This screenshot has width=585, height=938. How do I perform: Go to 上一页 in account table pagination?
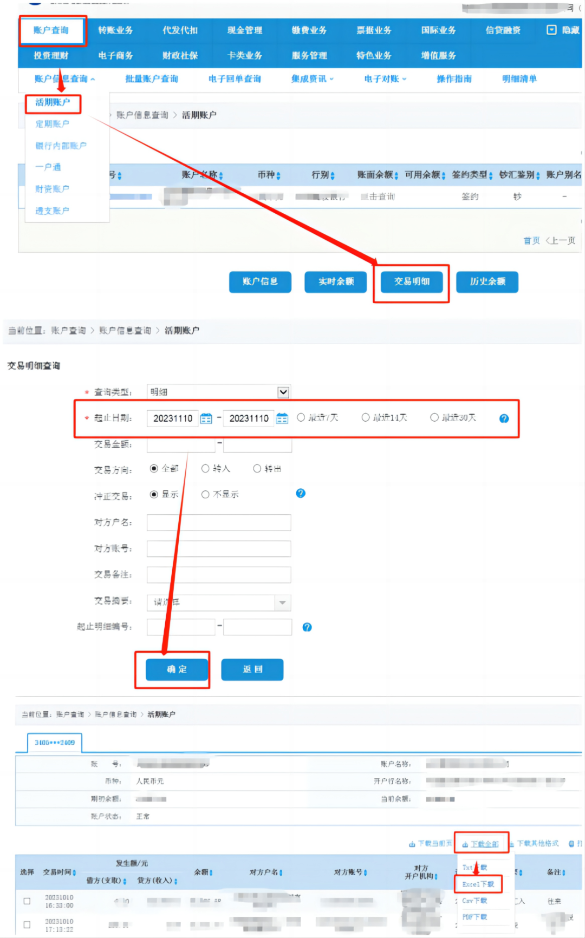click(x=561, y=241)
